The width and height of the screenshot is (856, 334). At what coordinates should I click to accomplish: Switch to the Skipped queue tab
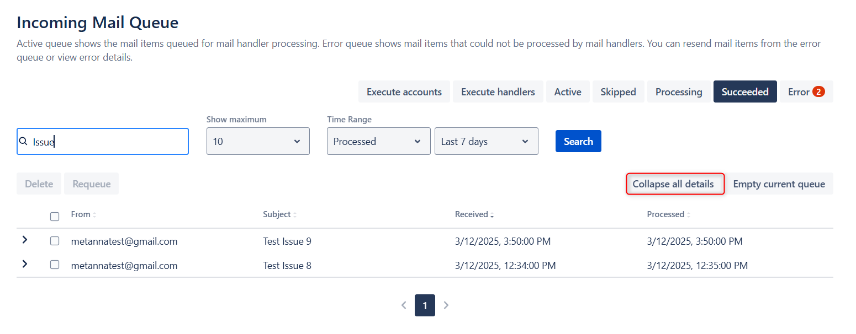click(x=618, y=92)
